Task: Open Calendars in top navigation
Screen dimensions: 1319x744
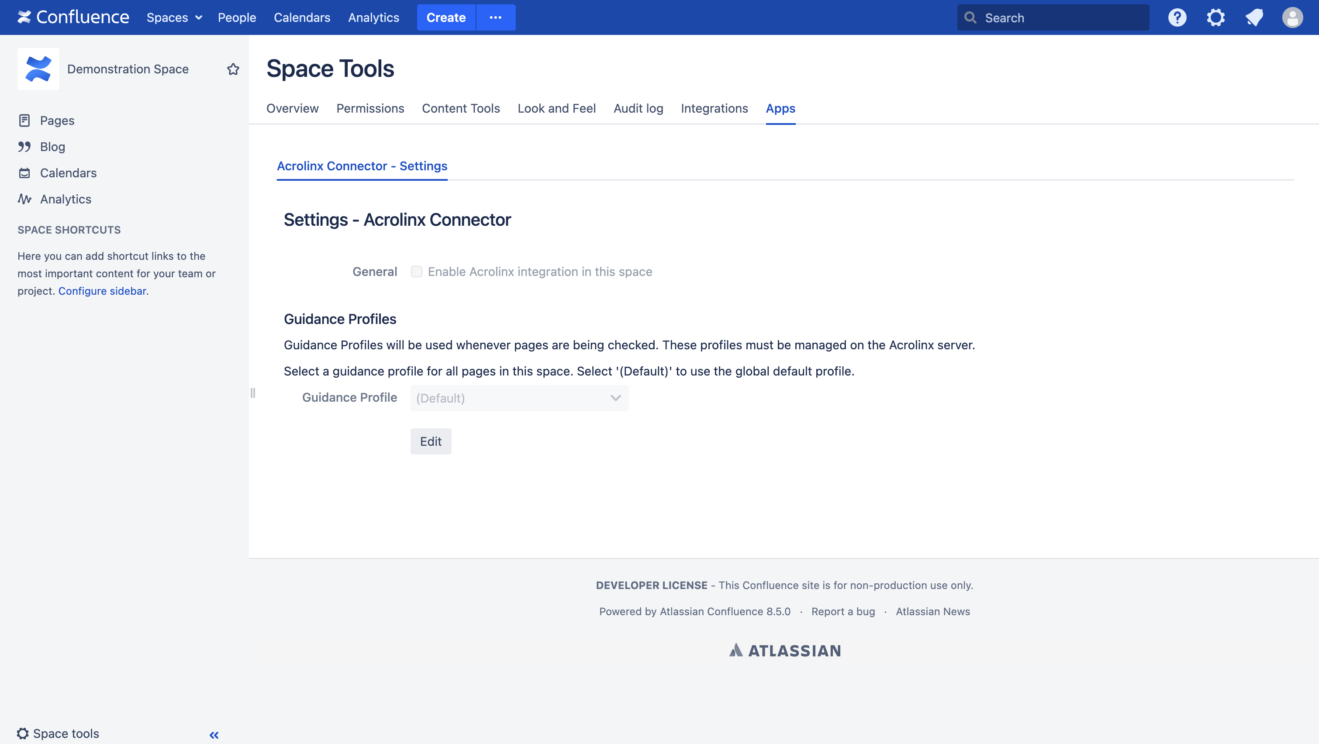Action: [302, 17]
